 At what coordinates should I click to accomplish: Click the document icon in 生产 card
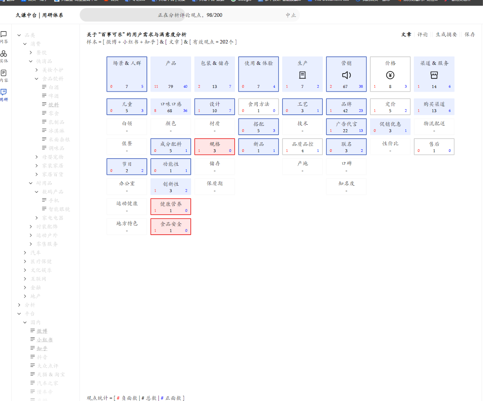point(302,75)
